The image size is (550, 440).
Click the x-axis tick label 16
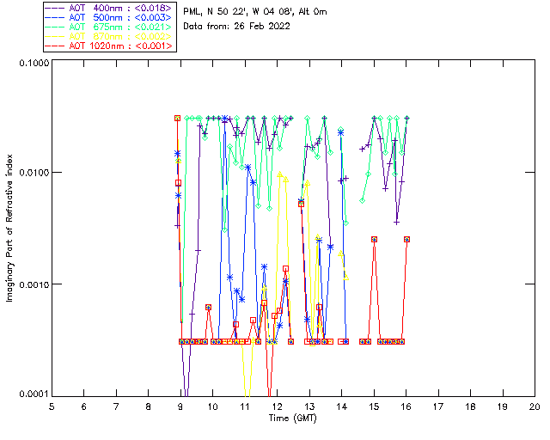(406, 406)
